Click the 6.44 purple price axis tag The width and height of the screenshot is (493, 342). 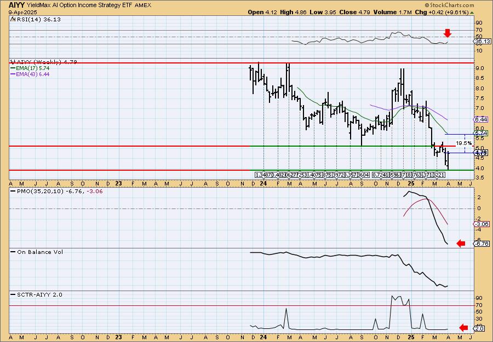481,120
